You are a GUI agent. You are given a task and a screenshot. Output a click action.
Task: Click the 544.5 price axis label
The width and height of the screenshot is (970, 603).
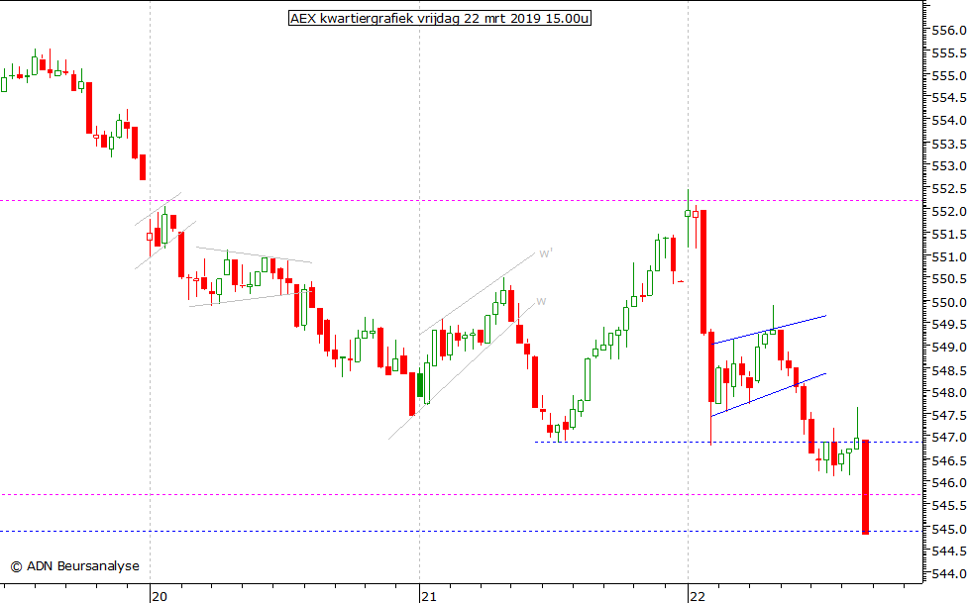pos(949,552)
